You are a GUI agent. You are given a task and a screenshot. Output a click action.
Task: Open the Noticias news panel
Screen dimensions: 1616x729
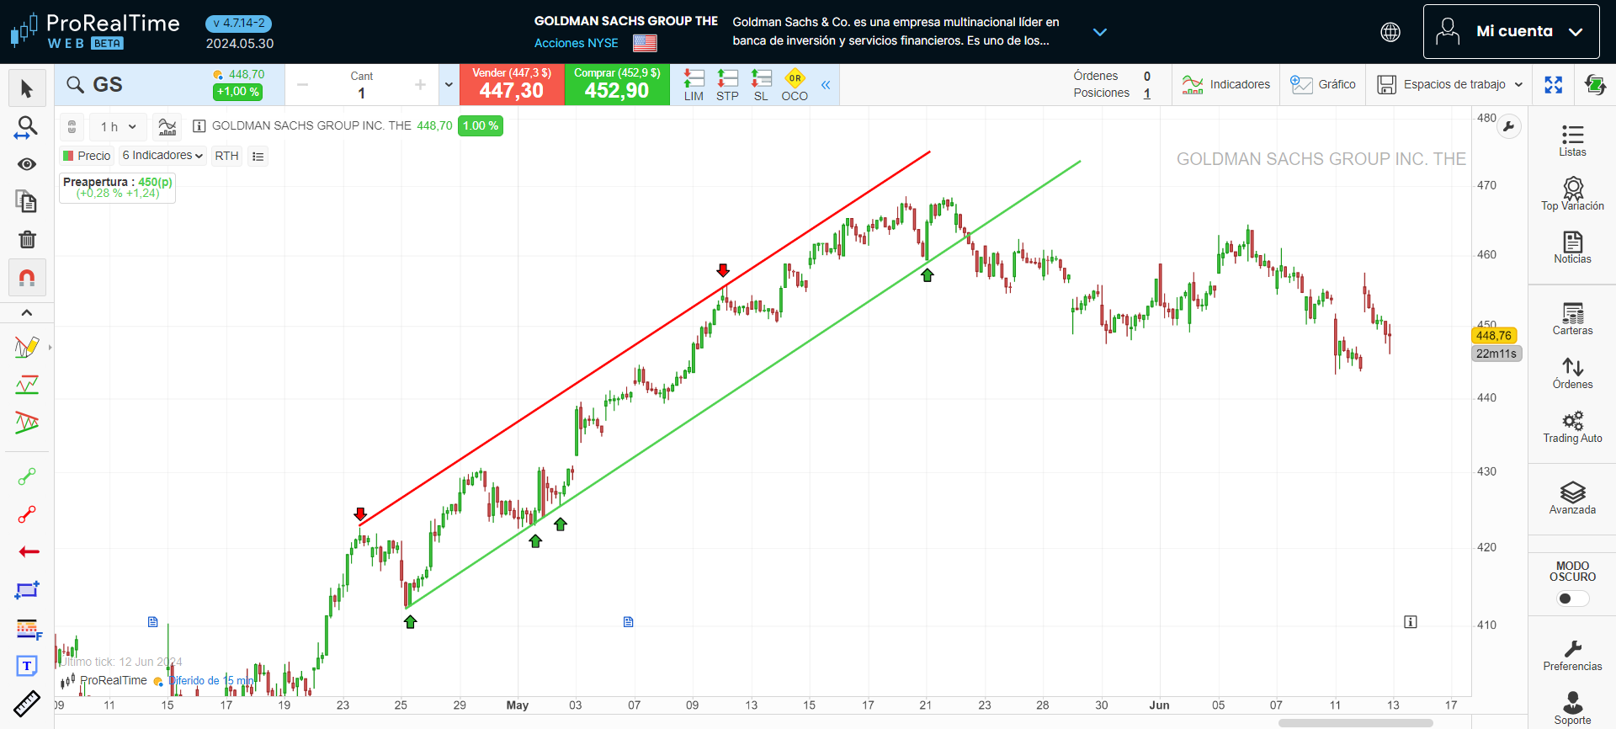pyautogui.click(x=1572, y=247)
